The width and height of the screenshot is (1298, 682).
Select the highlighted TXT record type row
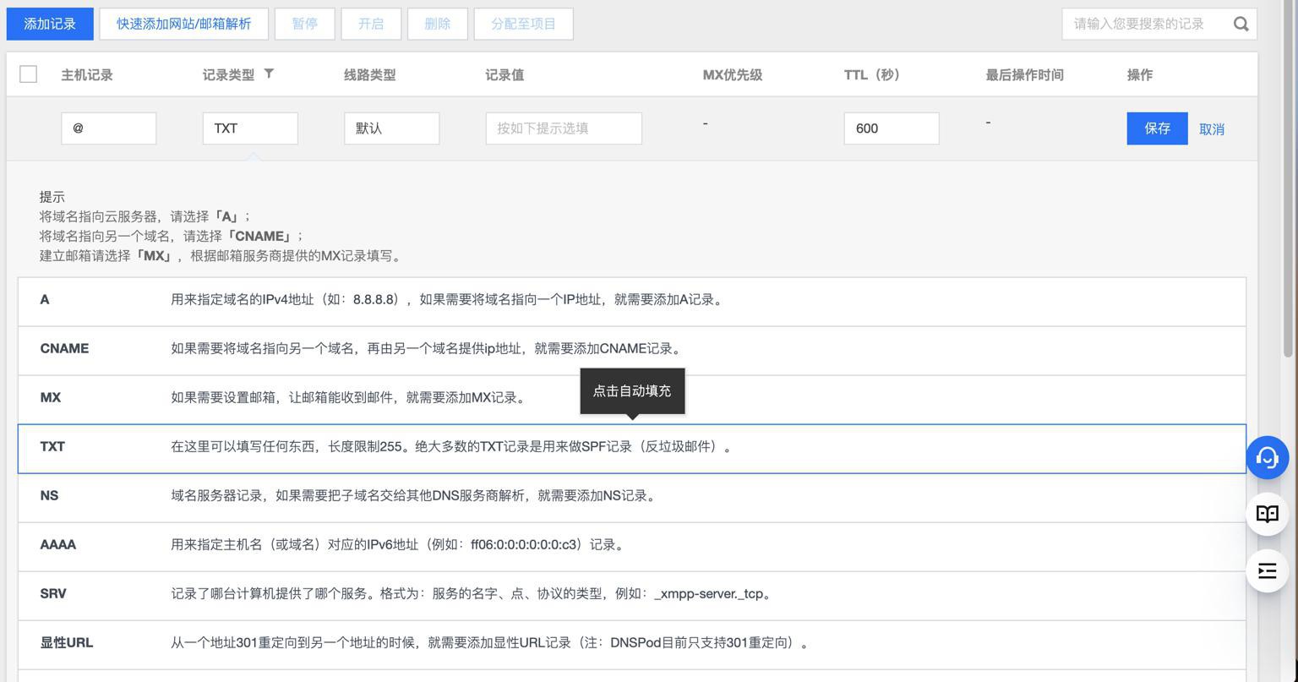(x=632, y=449)
